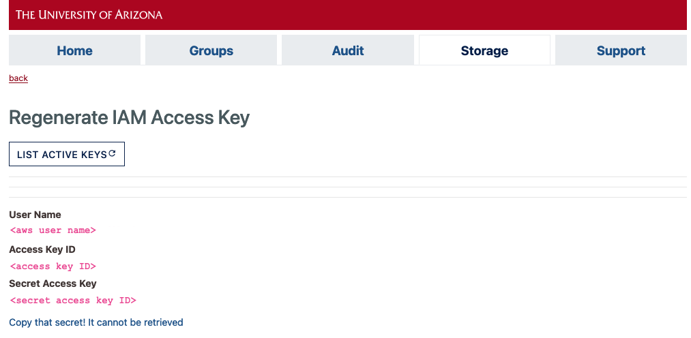Click the User Name label
Screen dimensions: 691x338
[x=35, y=215]
